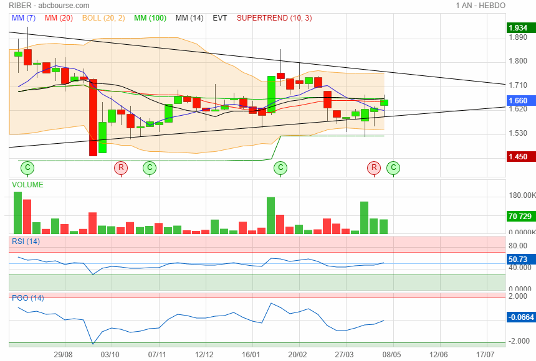Click the VOLUME panel label

point(27,185)
